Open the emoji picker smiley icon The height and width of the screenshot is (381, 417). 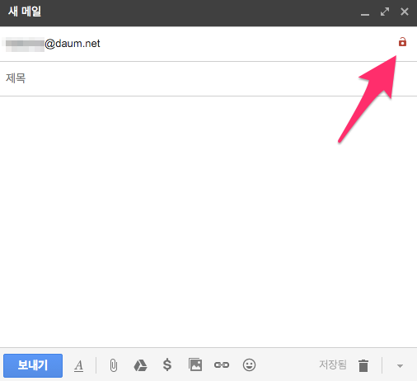pyautogui.click(x=249, y=365)
